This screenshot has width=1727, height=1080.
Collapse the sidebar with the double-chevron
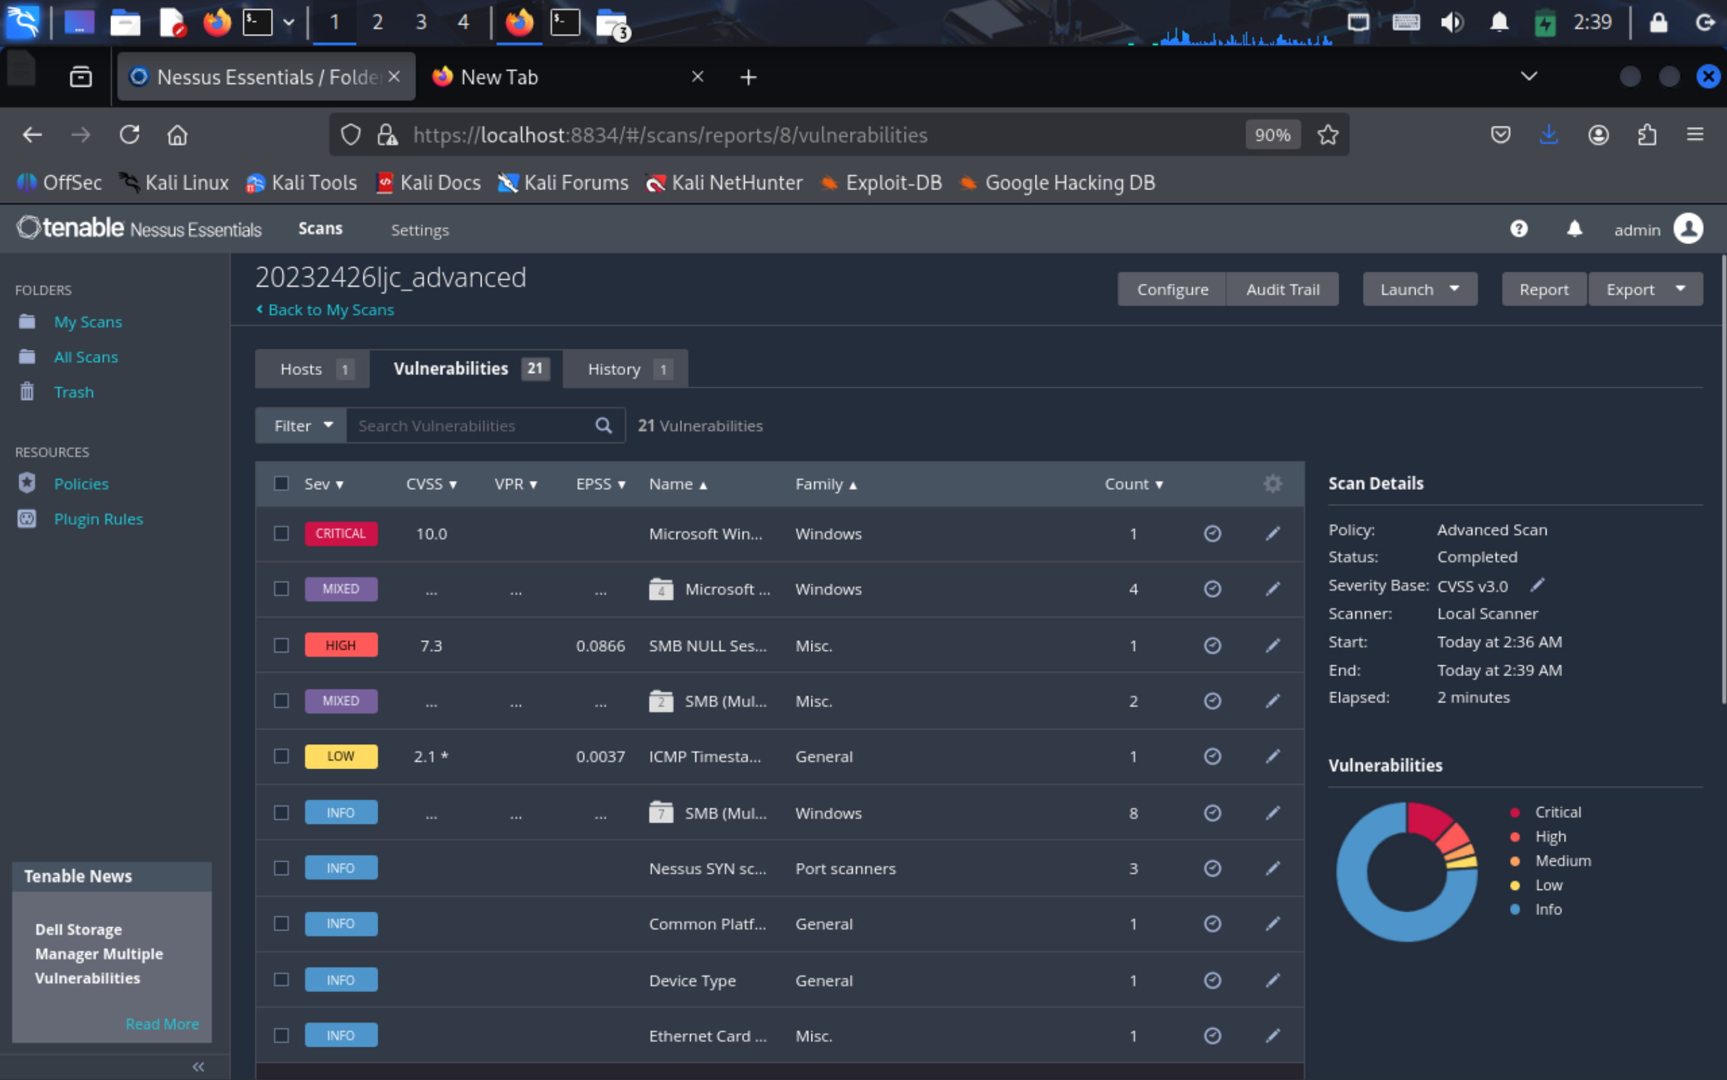198,1067
